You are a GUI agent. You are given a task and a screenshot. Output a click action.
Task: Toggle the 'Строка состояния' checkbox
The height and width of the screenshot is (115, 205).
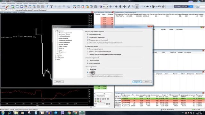pyautogui.click(x=88, y=61)
